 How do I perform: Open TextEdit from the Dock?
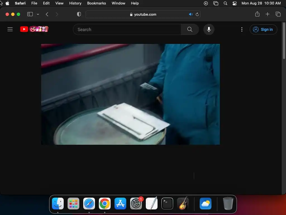pos(152,204)
